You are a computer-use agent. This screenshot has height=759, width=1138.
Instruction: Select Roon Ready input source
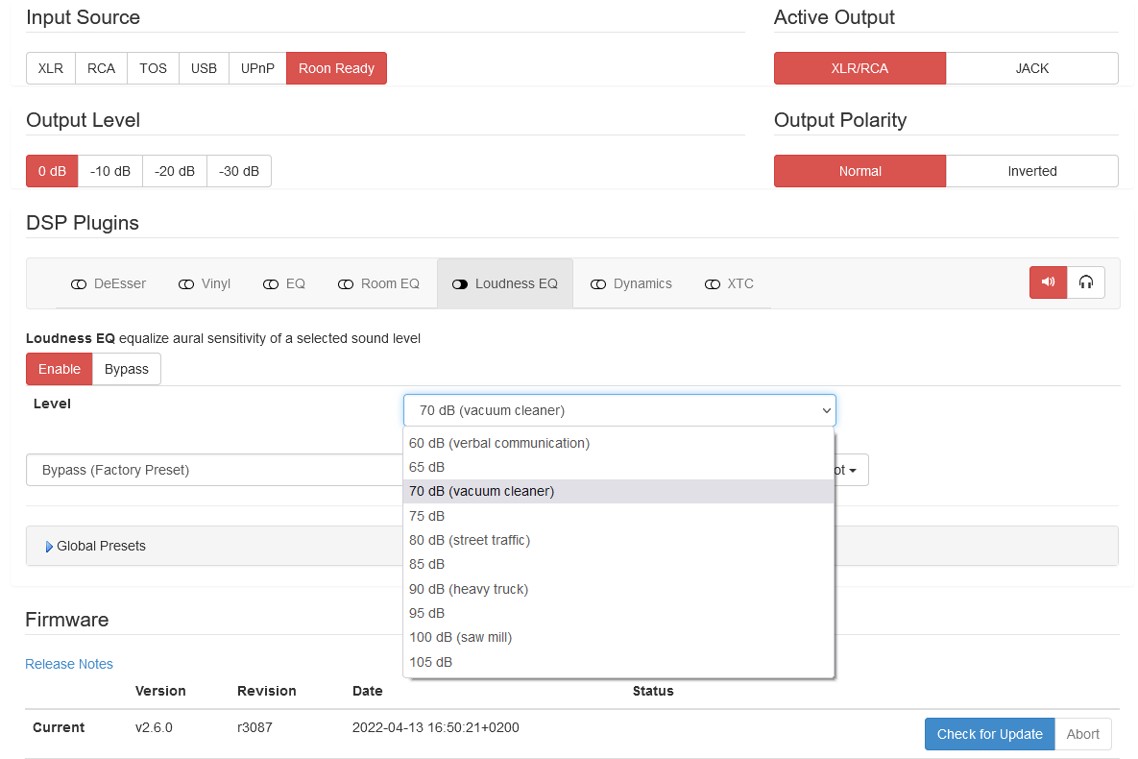tap(337, 68)
